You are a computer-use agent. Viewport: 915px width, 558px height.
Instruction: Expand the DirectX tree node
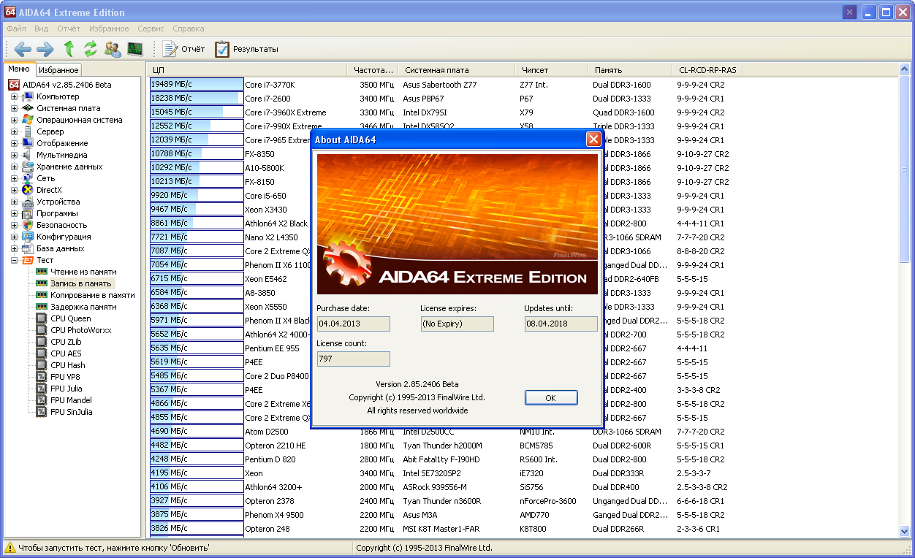coord(14,190)
